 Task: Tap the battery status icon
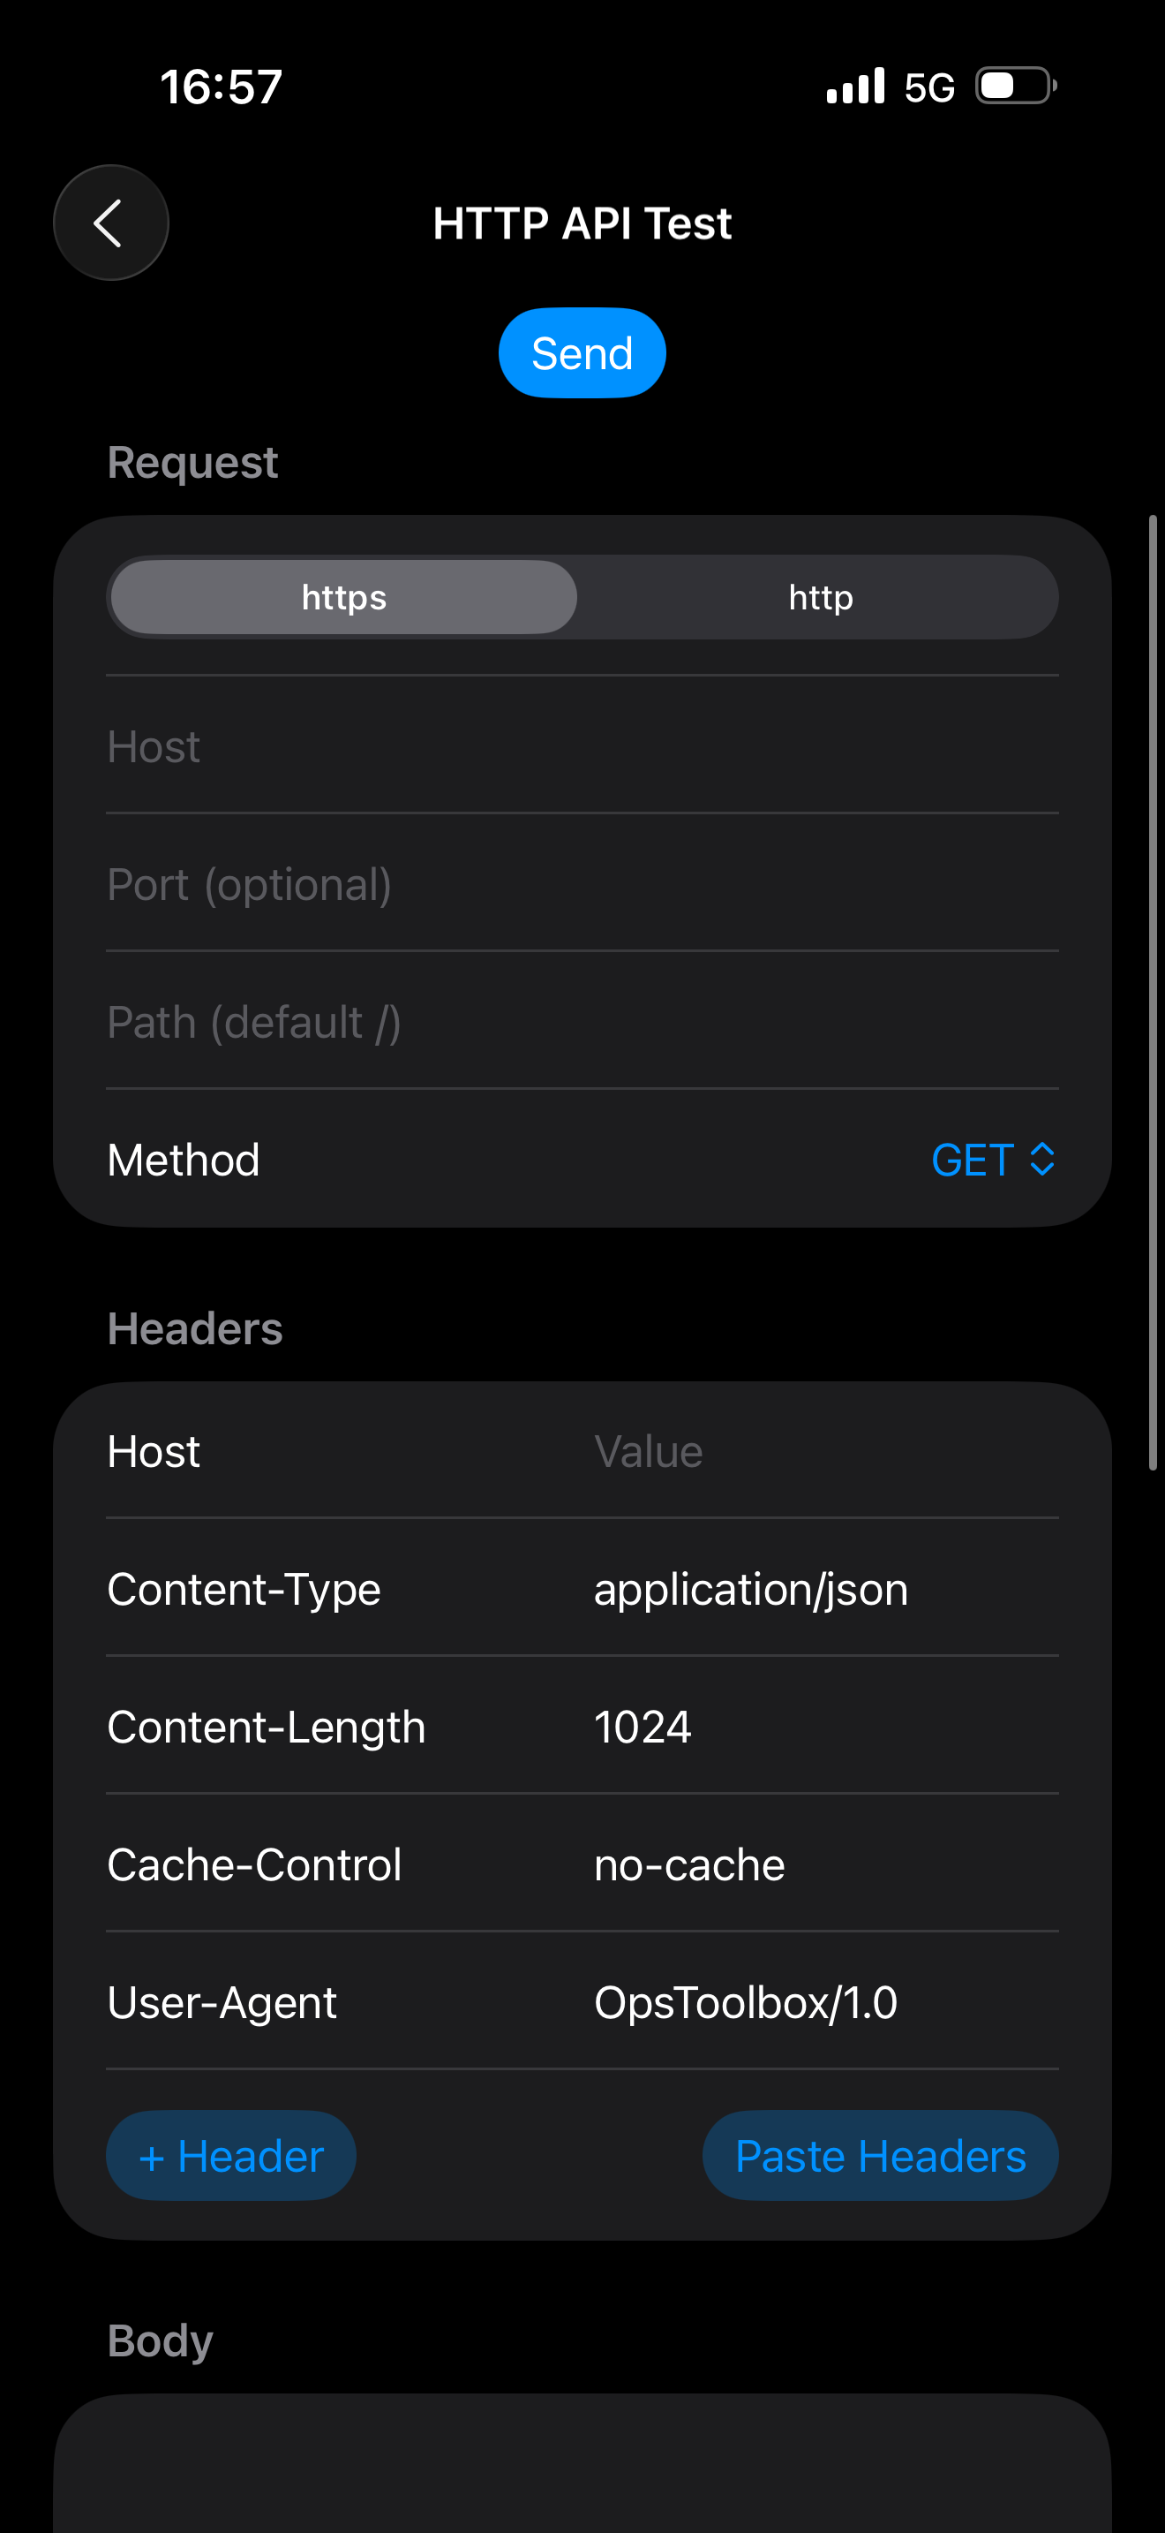[x=1016, y=86]
